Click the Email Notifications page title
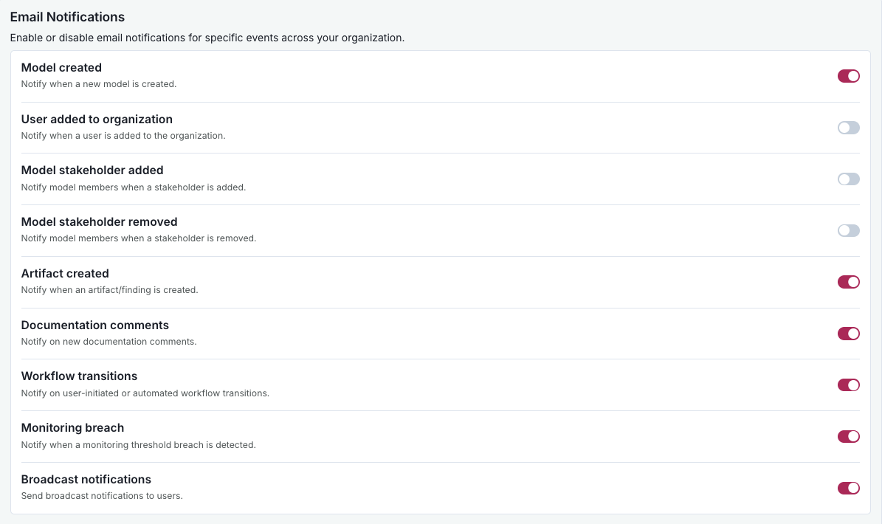The image size is (882, 524). 67,16
